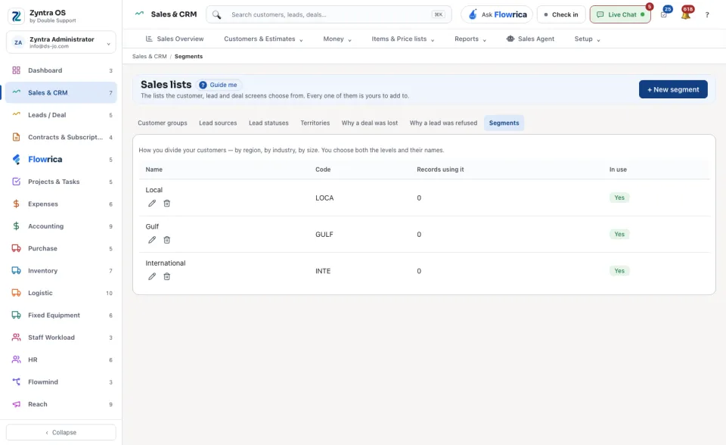Open Staff Workload sidebar item
The height and width of the screenshot is (445, 726).
pyautogui.click(x=61, y=338)
